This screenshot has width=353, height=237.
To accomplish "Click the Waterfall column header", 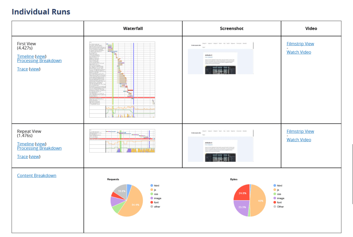I will click(133, 29).
